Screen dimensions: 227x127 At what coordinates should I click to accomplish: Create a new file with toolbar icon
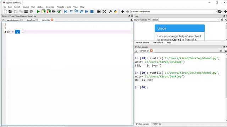(x=5, y=12)
